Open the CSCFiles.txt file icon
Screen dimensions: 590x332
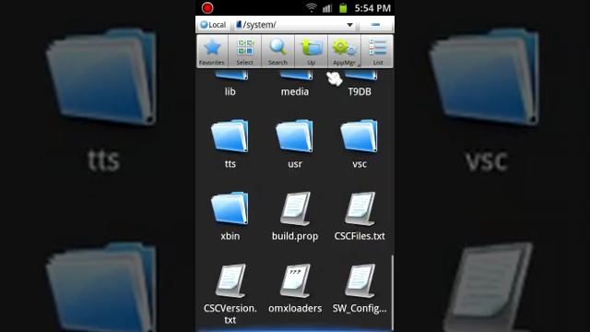coord(360,209)
